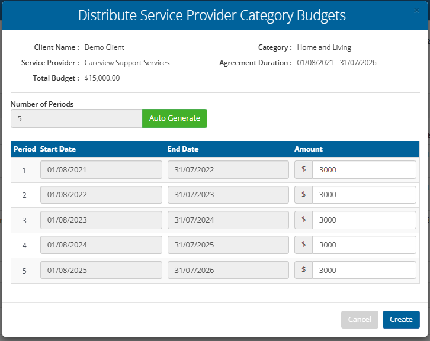Viewport: 430px width, 341px height.
Task: Cancel the budget distribution
Action: coord(360,320)
